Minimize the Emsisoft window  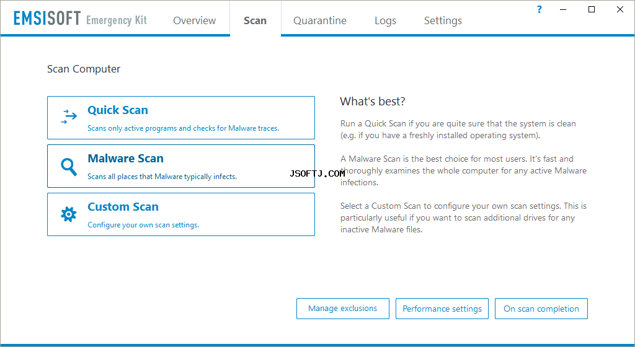pyautogui.click(x=563, y=9)
